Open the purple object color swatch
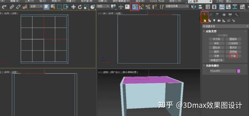The width and height of the screenshot is (249, 116). pos(239,71)
